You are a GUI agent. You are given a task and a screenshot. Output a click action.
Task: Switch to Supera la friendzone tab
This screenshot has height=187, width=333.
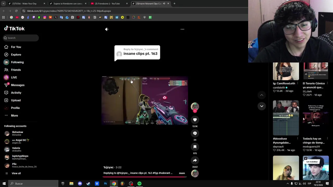tap(68, 4)
